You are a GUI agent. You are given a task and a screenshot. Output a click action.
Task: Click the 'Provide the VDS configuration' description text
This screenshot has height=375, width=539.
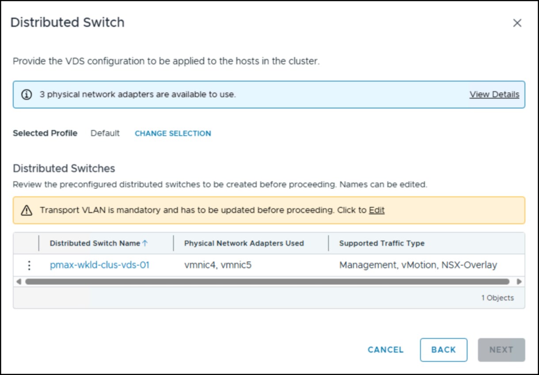pos(166,61)
